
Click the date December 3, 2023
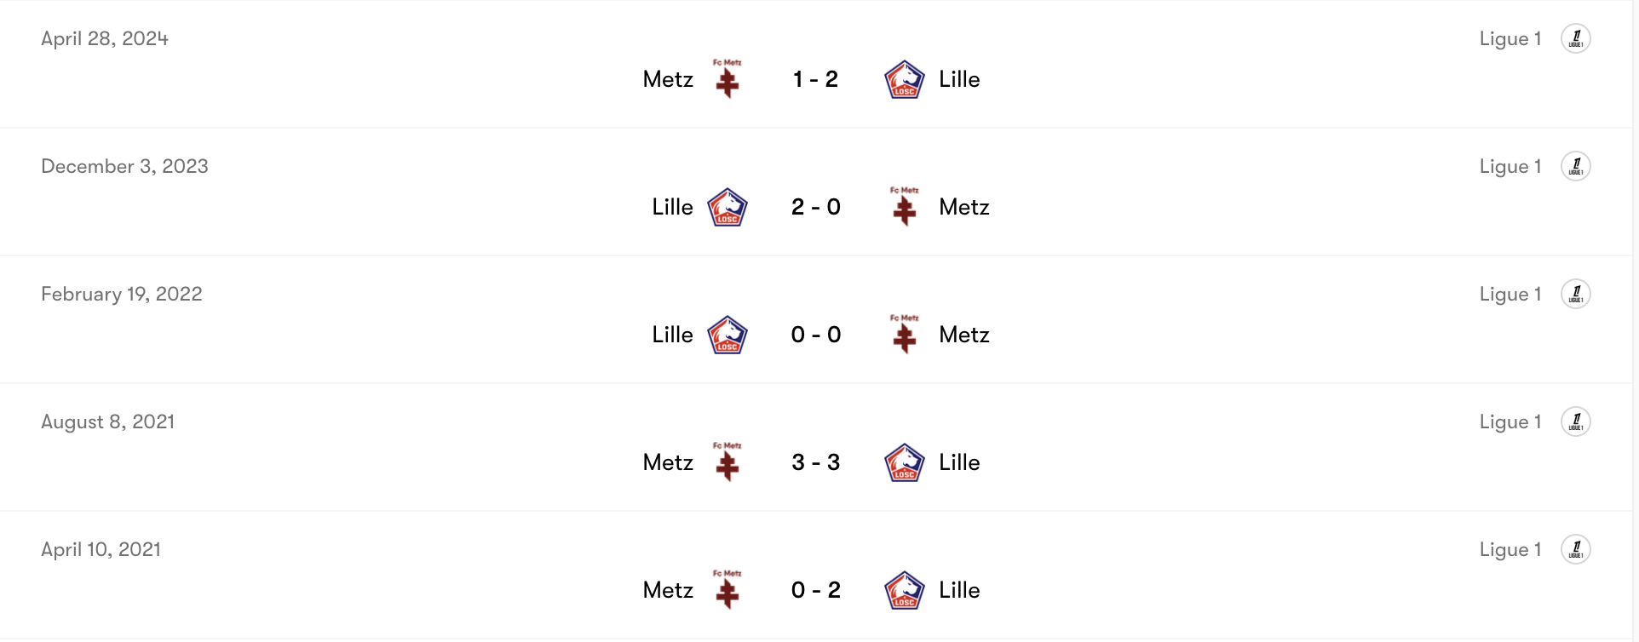(x=124, y=165)
